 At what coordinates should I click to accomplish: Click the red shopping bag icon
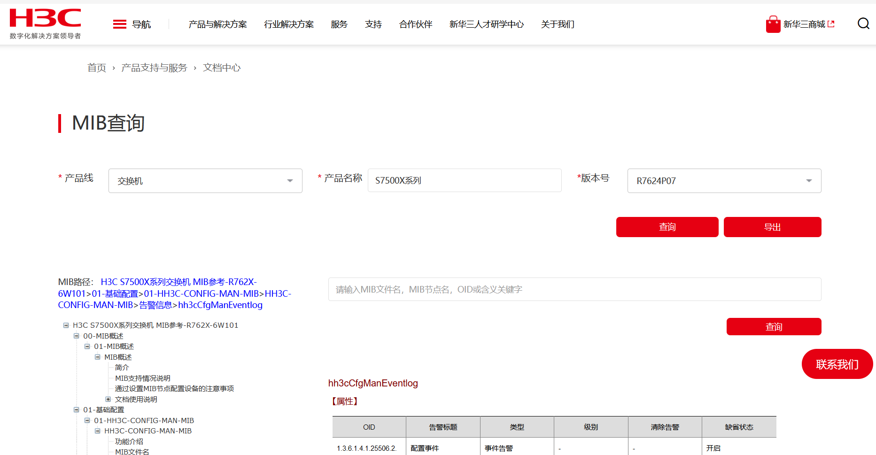click(x=773, y=24)
